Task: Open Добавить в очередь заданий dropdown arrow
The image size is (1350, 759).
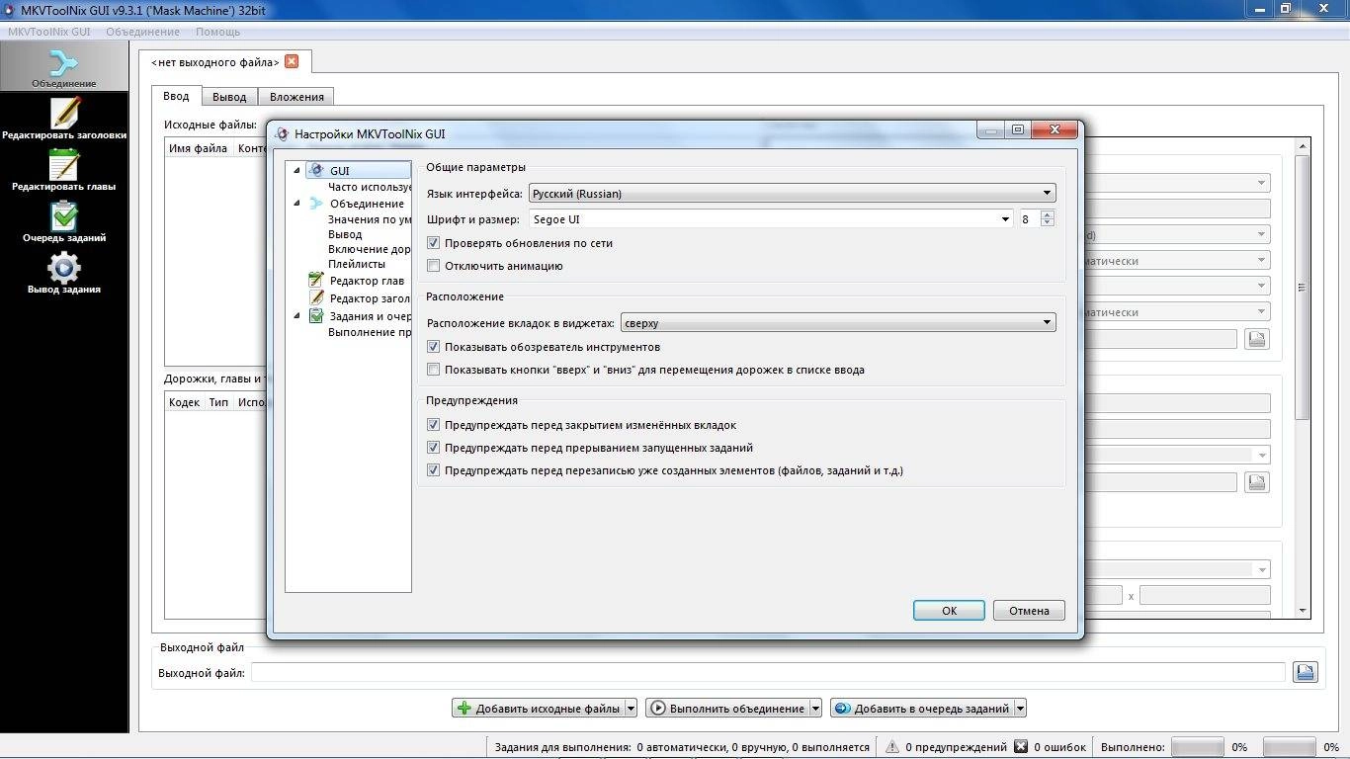Action: tap(1020, 708)
